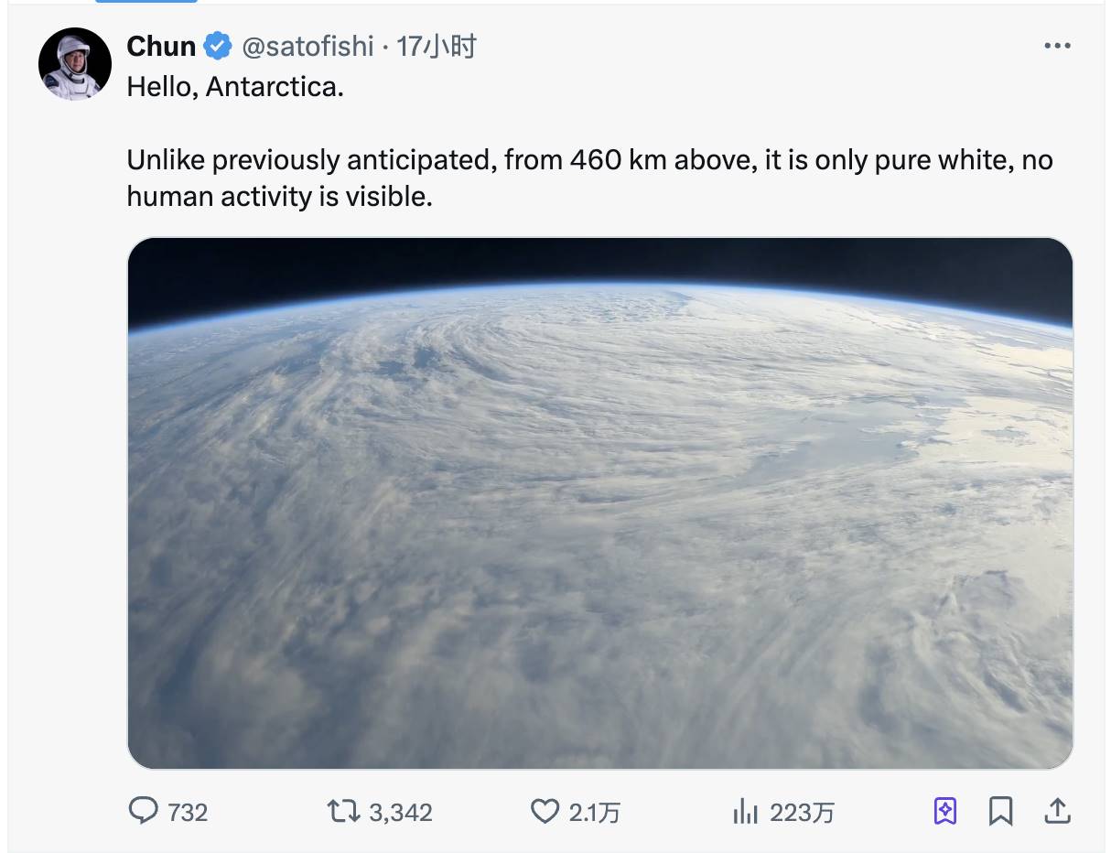
Task: Click the like count 2.1万
Action: (x=595, y=811)
